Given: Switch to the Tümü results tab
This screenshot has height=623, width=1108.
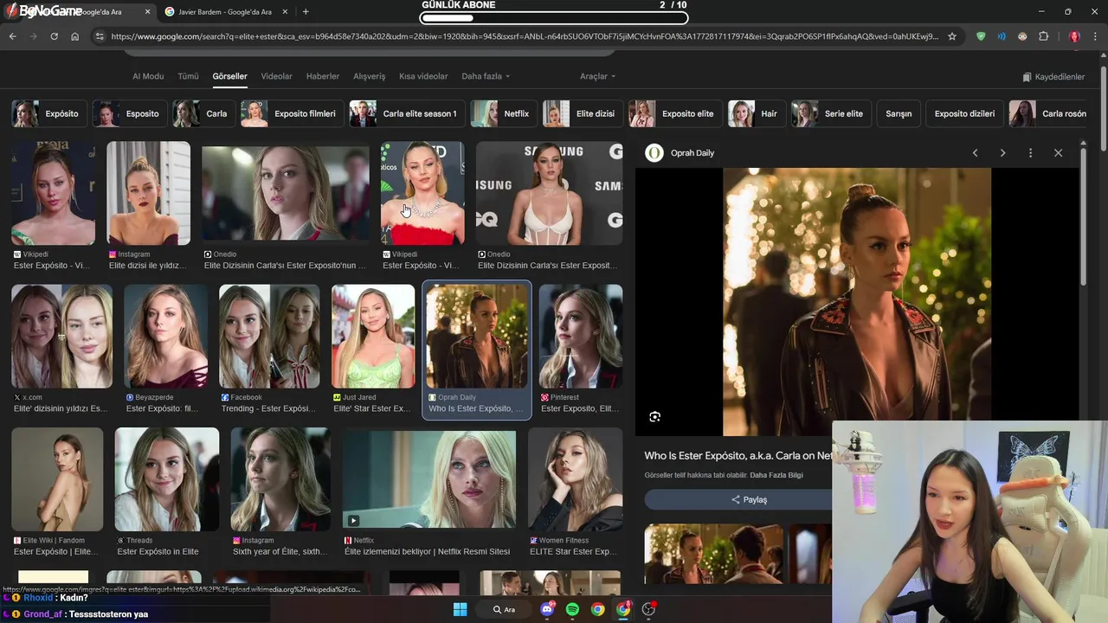Looking at the screenshot, I should [188, 76].
